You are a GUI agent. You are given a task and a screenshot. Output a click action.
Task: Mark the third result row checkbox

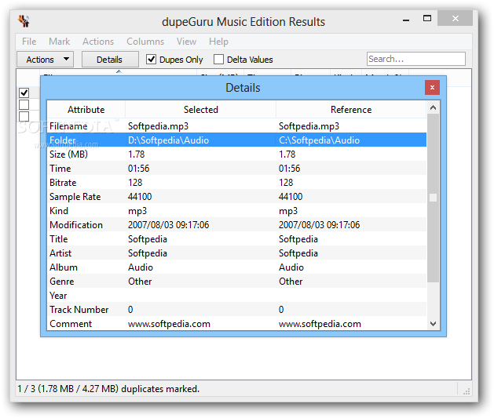click(x=24, y=116)
